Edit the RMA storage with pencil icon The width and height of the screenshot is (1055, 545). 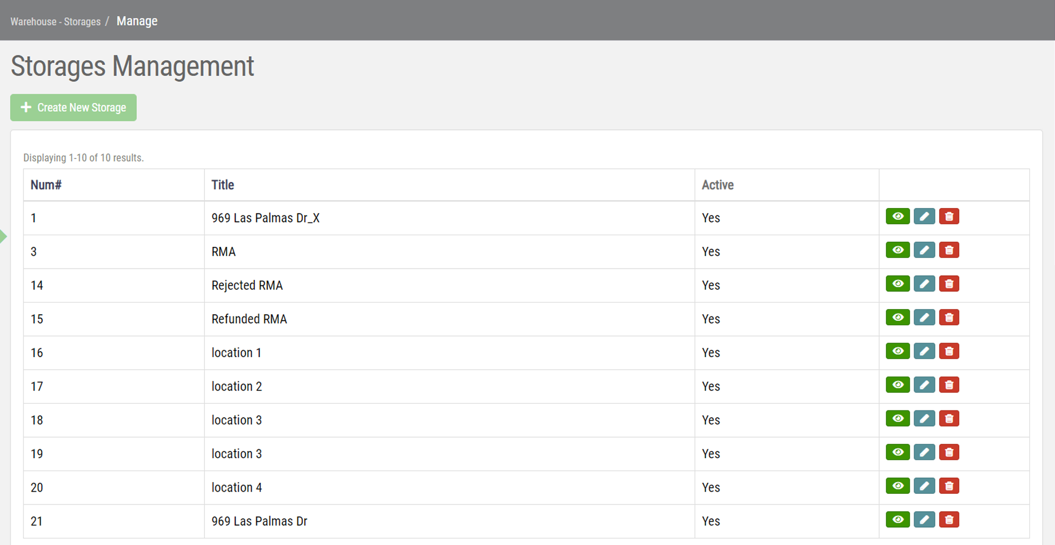[x=924, y=250]
